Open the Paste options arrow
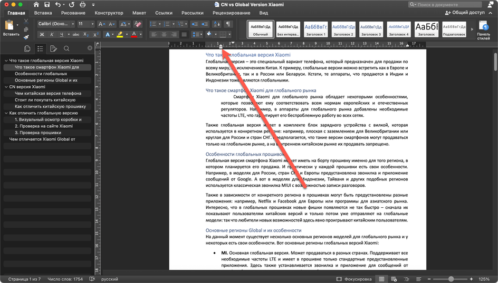 17,25
